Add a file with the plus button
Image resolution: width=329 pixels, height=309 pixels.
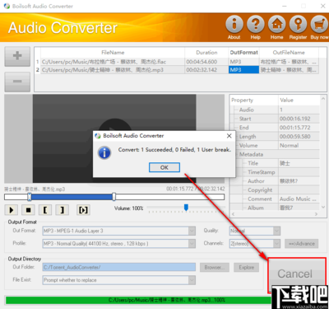pos(17,56)
